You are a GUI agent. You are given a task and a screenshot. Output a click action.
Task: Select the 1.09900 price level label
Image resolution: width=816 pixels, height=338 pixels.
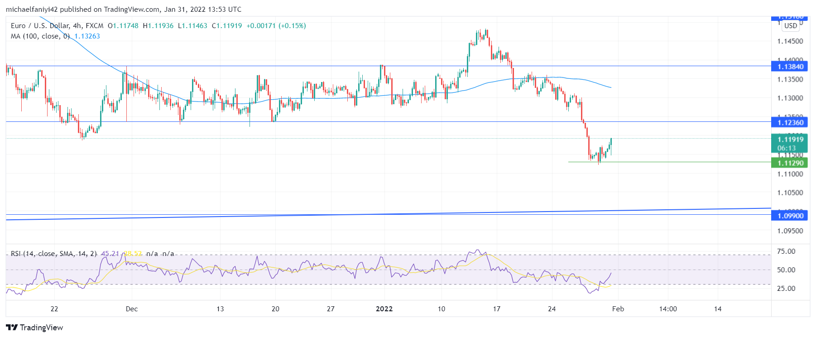(790, 216)
